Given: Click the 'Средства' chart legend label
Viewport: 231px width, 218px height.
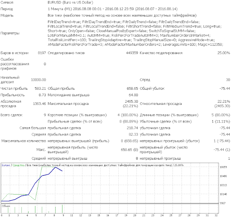Looking at the screenshot, I should coord(18,165).
